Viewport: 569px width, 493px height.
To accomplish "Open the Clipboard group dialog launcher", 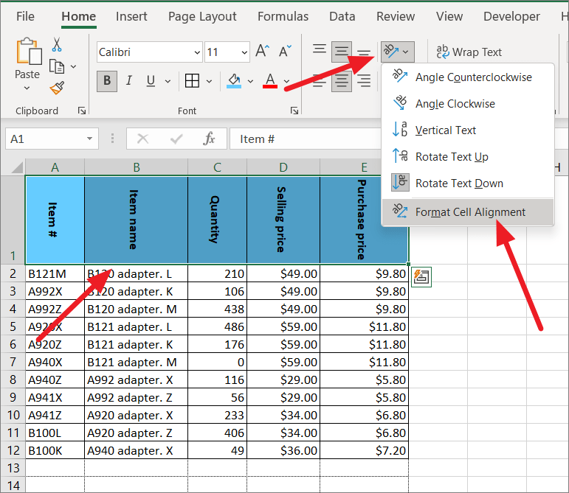I will [82, 111].
